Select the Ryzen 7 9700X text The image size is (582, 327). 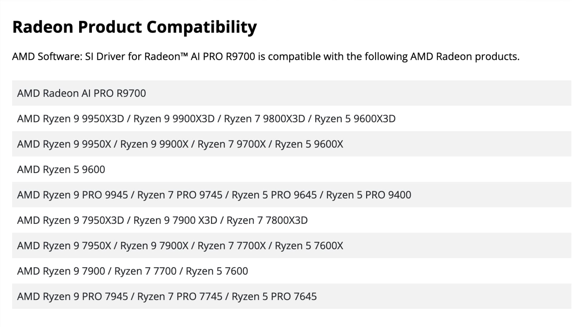(232, 144)
